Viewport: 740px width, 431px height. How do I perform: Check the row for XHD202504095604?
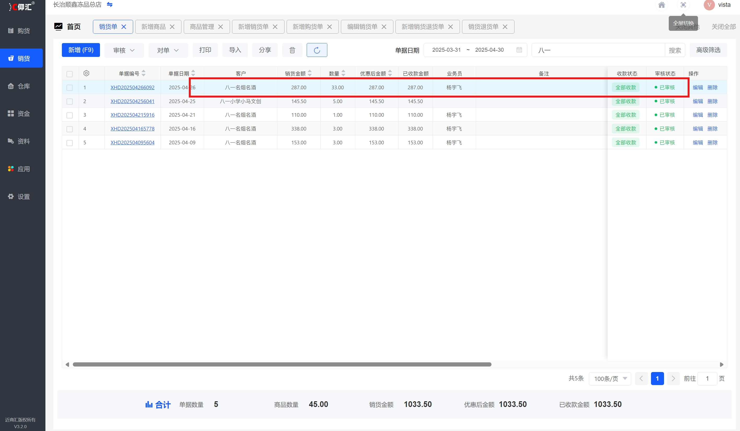tap(70, 143)
